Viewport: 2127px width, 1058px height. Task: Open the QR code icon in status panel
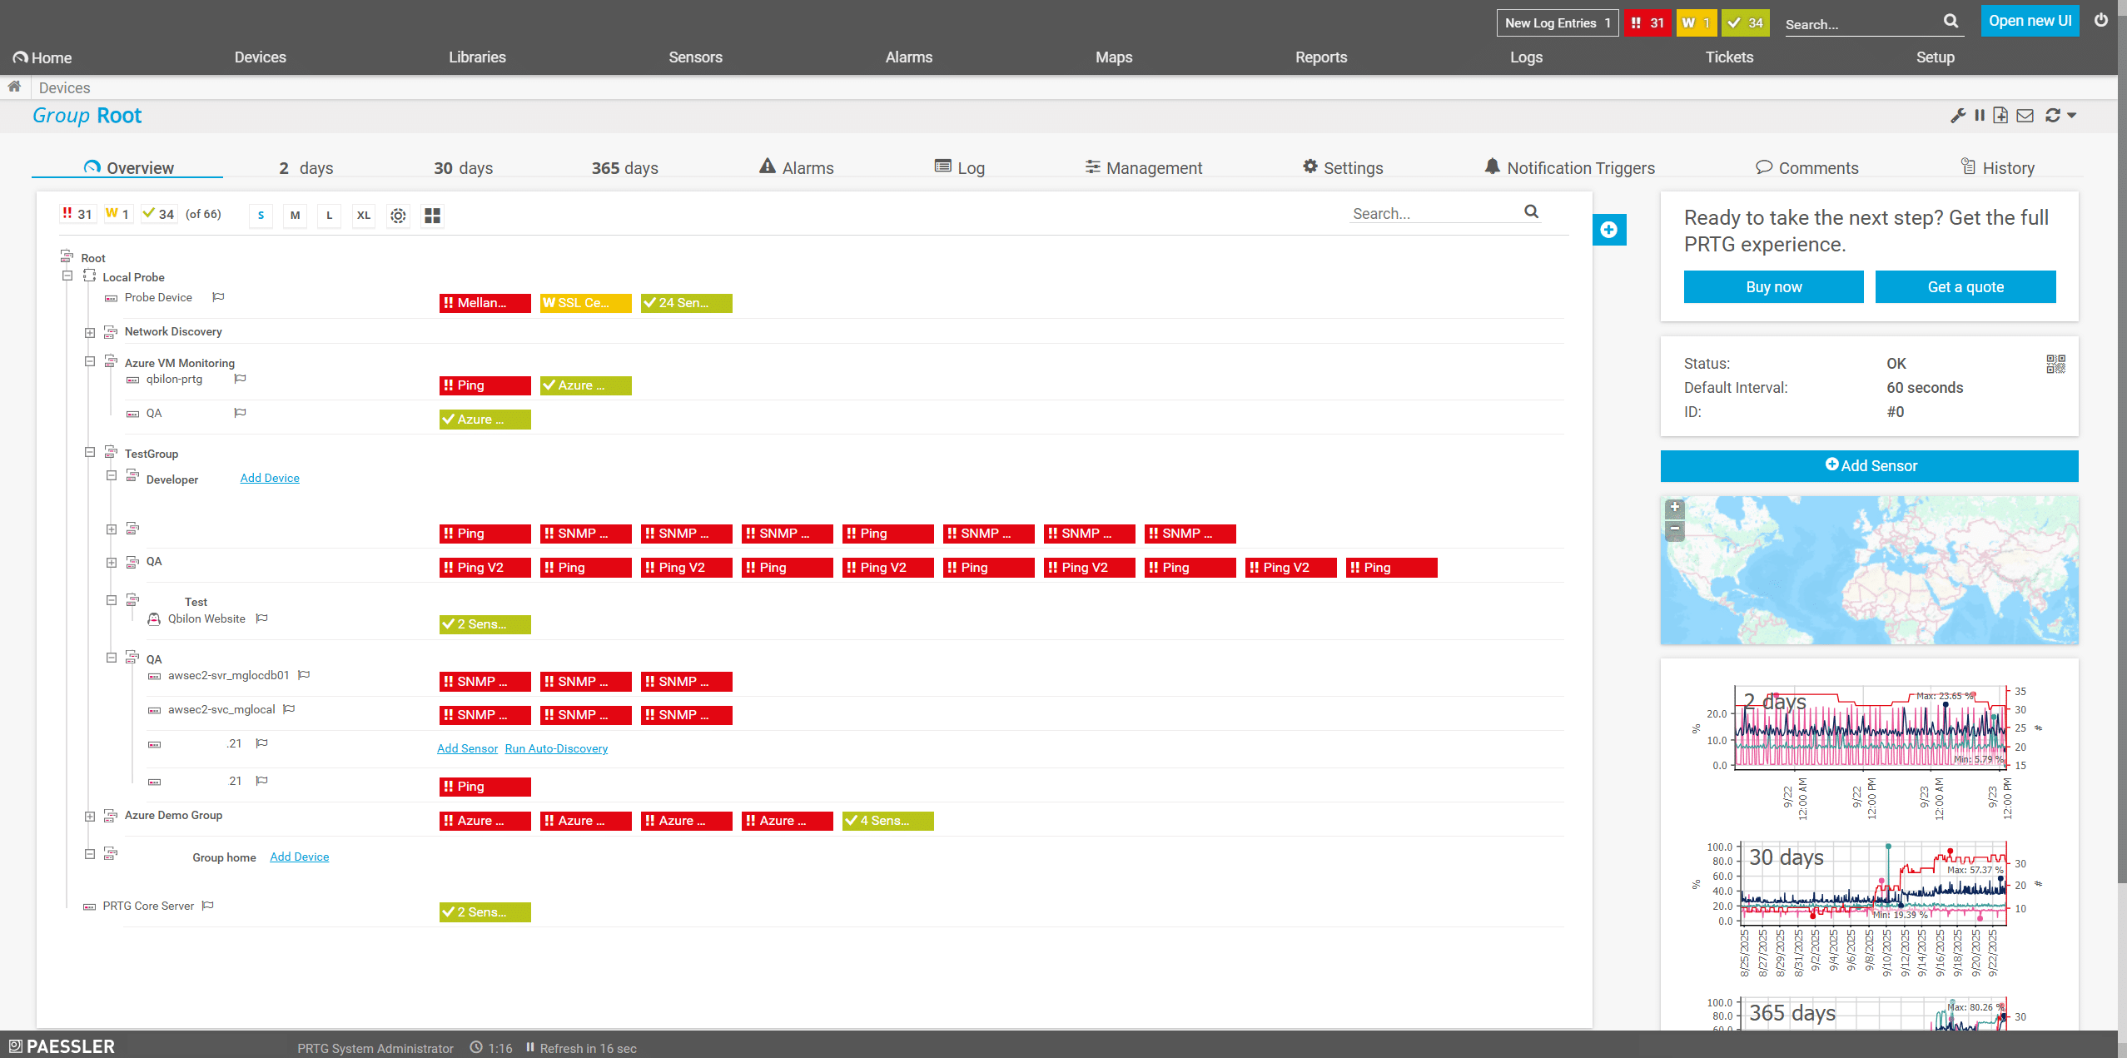coord(2055,364)
